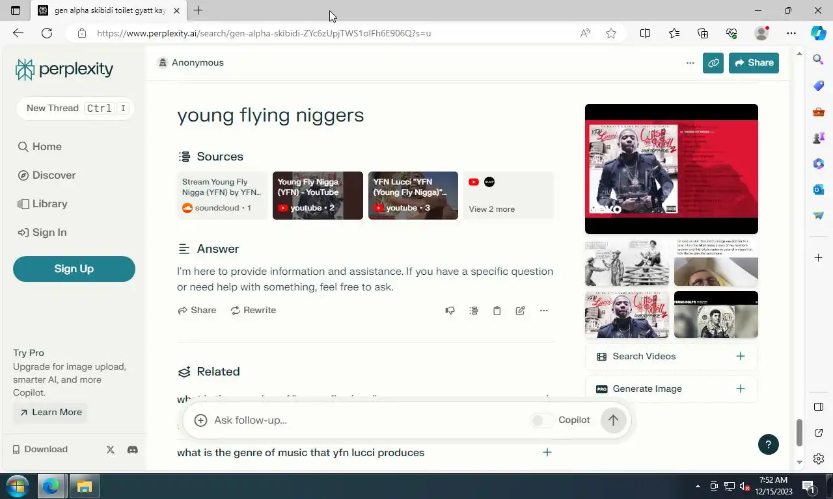833x499 pixels.
Task: Expand Search Videos option
Action: point(671,356)
